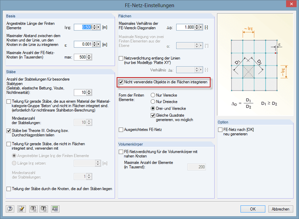This screenshot has height=219, width=299.
Task: Click the ΔD diagonal ratio spinner
Action: 197,27
